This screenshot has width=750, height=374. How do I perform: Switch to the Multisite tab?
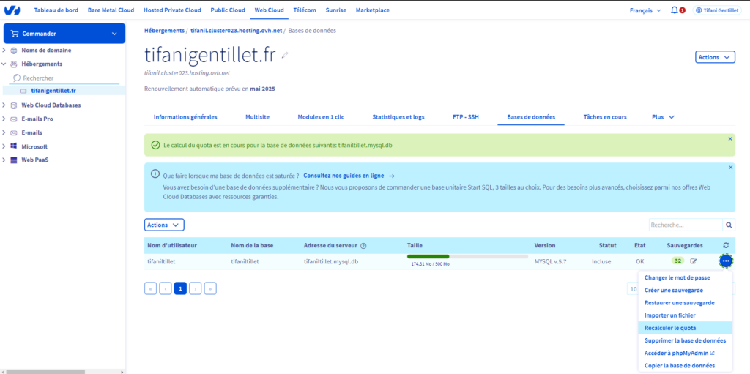click(x=257, y=117)
